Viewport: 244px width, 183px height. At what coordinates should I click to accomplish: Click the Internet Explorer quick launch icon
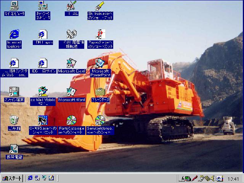pos(30,178)
